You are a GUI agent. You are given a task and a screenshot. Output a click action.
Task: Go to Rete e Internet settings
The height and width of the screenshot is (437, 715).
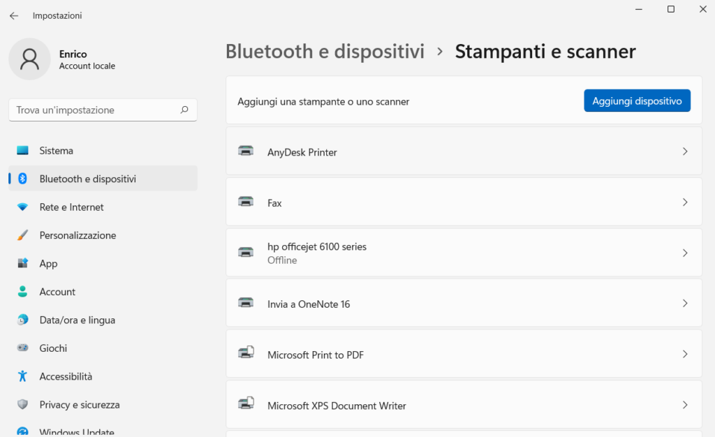coord(103,207)
